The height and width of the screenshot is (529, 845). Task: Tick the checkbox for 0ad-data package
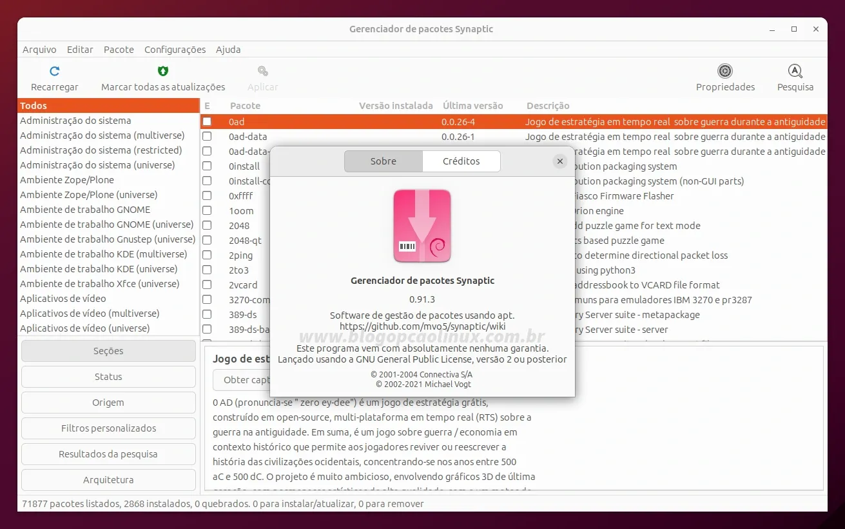(207, 136)
